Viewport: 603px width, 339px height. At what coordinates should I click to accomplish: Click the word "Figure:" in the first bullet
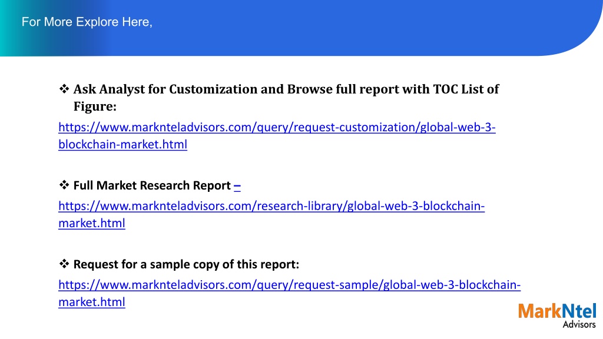point(95,107)
